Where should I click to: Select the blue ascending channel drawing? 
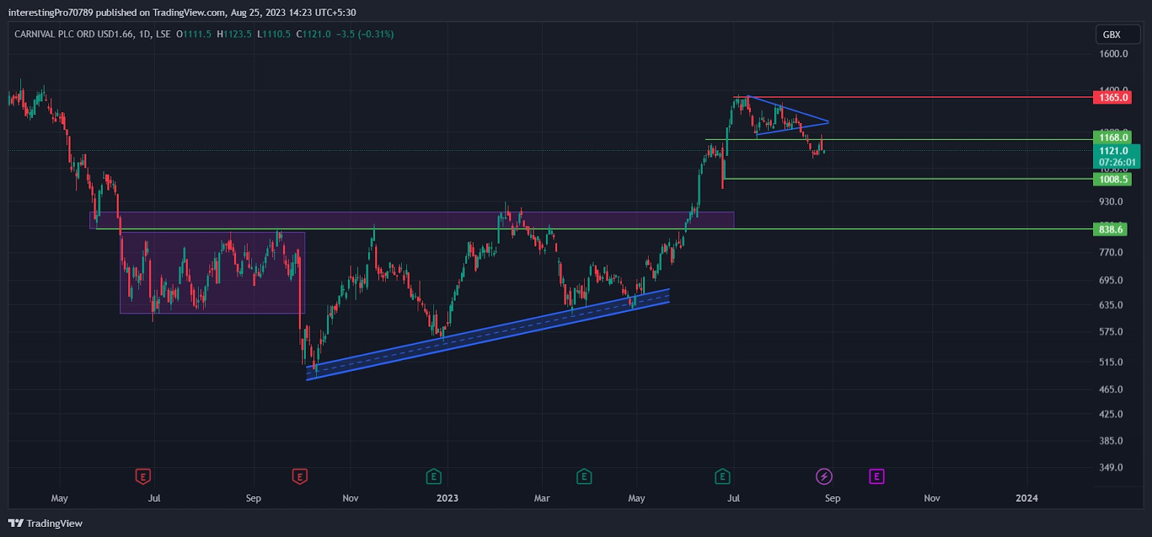pyautogui.click(x=488, y=334)
